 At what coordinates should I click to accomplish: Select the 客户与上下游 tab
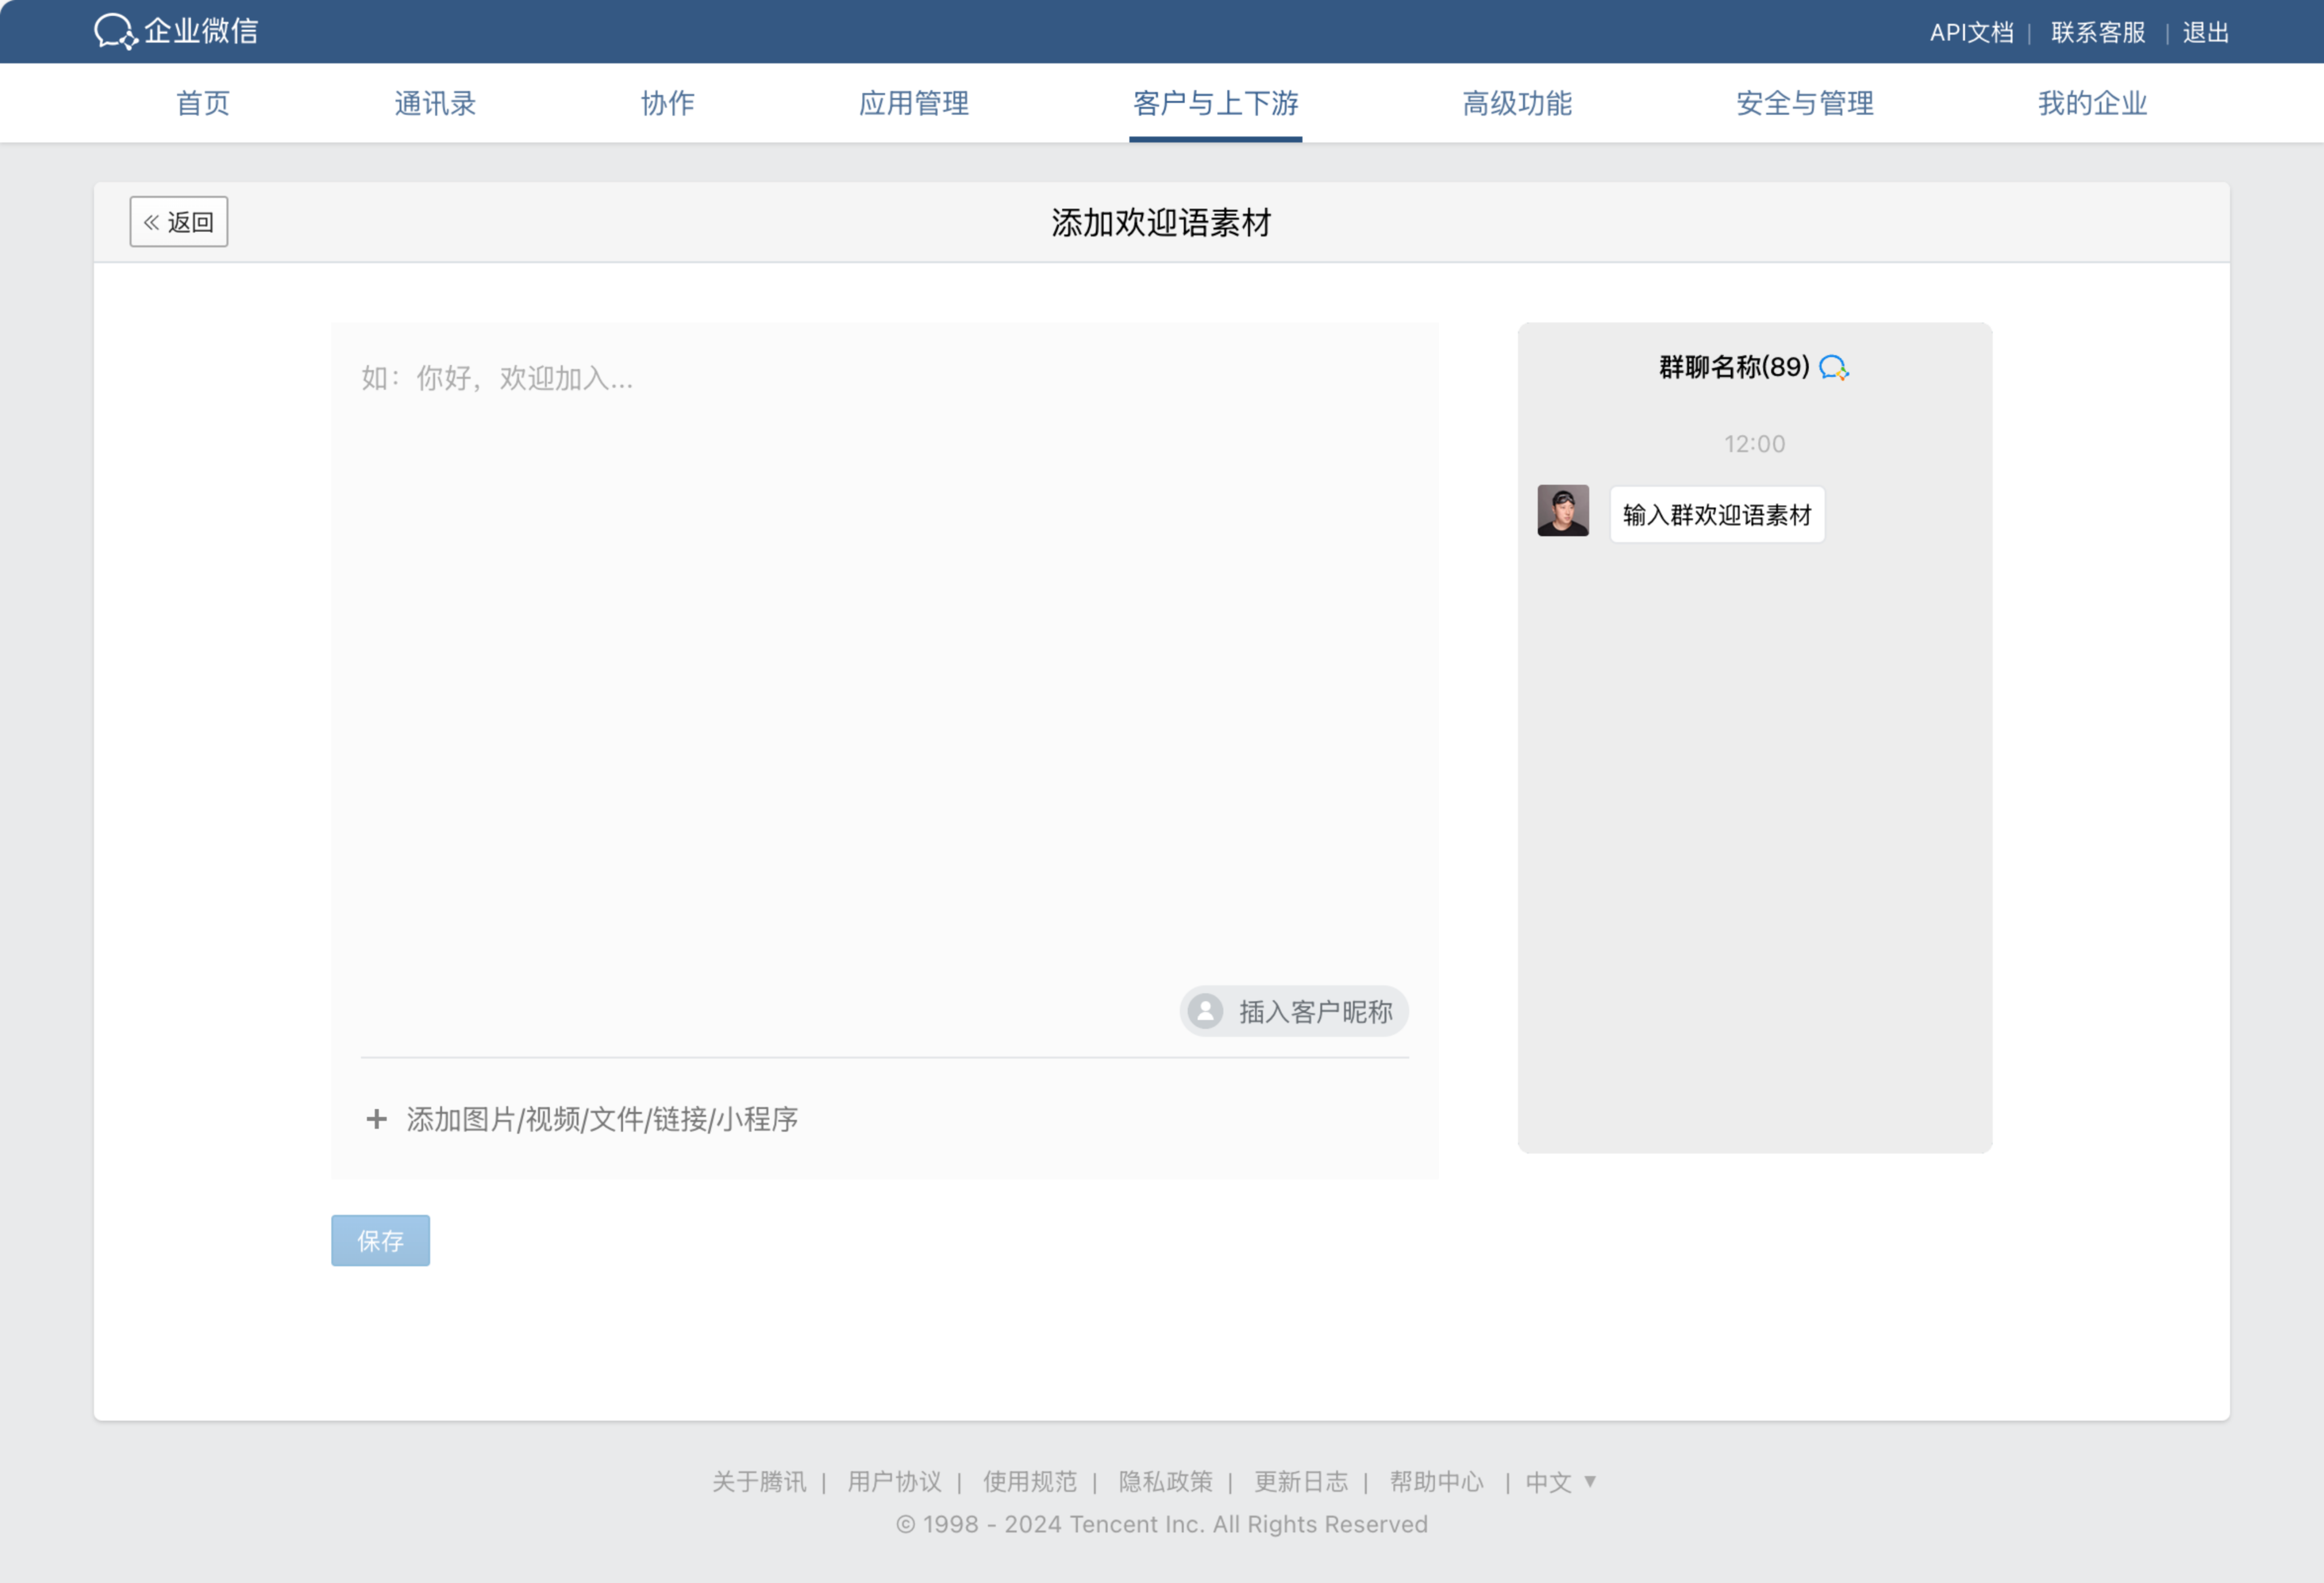click(1215, 103)
